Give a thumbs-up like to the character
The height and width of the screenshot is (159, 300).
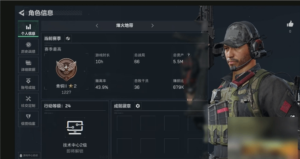pyautogui.click(x=290, y=24)
